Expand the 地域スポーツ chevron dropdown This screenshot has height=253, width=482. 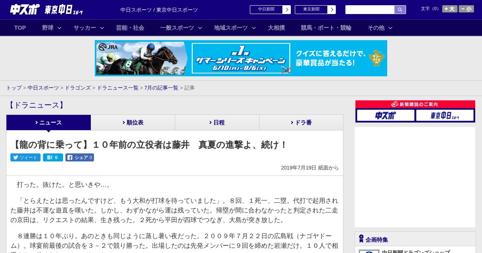[x=254, y=28]
